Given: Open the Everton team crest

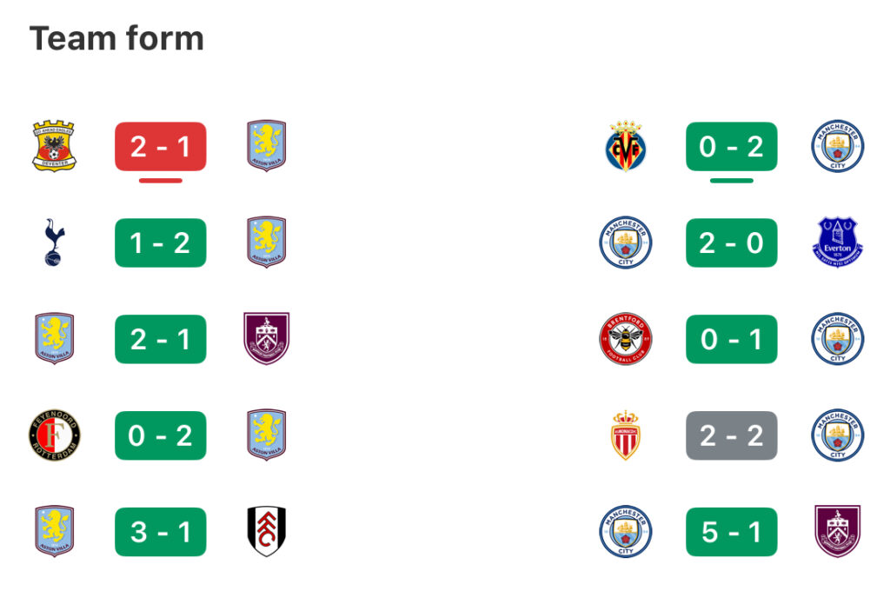Looking at the screenshot, I should tap(837, 242).
